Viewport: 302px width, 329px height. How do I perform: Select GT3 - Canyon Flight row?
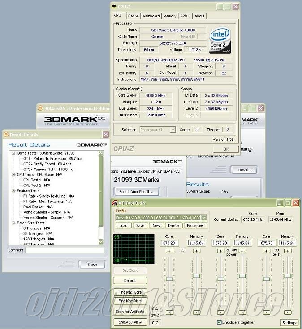(48, 169)
